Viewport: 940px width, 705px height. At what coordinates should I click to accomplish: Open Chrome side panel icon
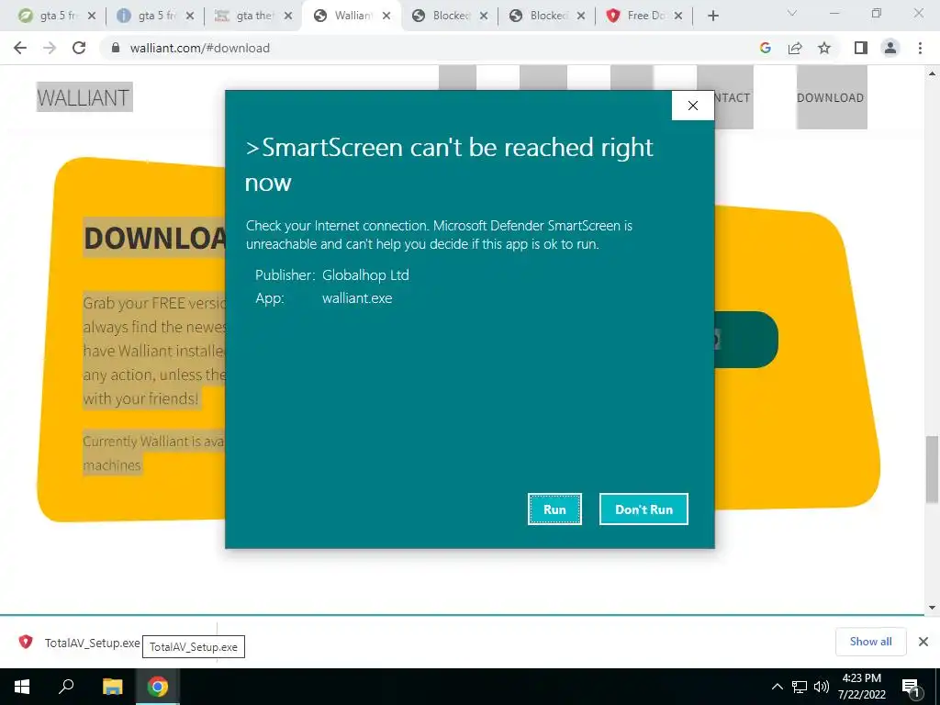click(861, 48)
